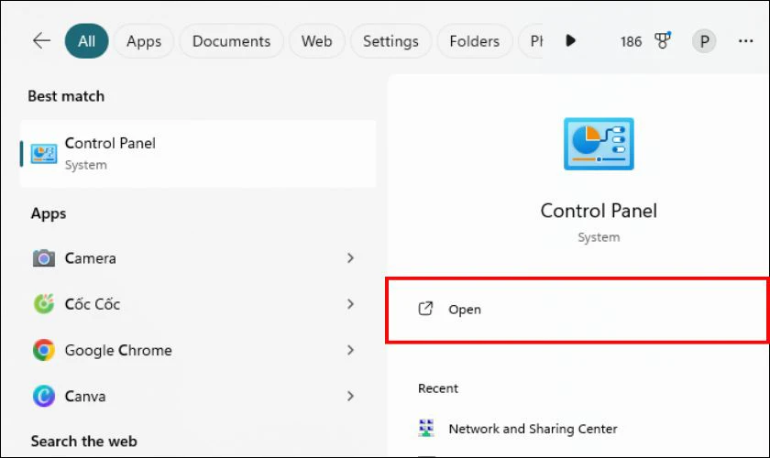Screen dimensions: 770x458
Task: Click the Canva app icon
Action: pyautogui.click(x=44, y=396)
